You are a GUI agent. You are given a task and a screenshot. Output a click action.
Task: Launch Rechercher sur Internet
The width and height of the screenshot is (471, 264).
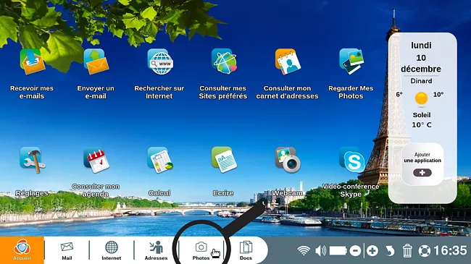tap(160, 61)
